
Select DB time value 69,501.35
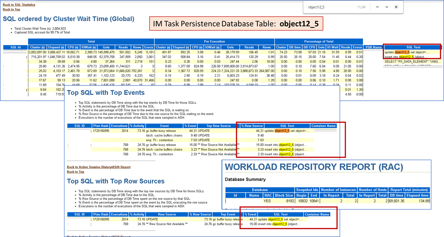[x=397, y=201]
